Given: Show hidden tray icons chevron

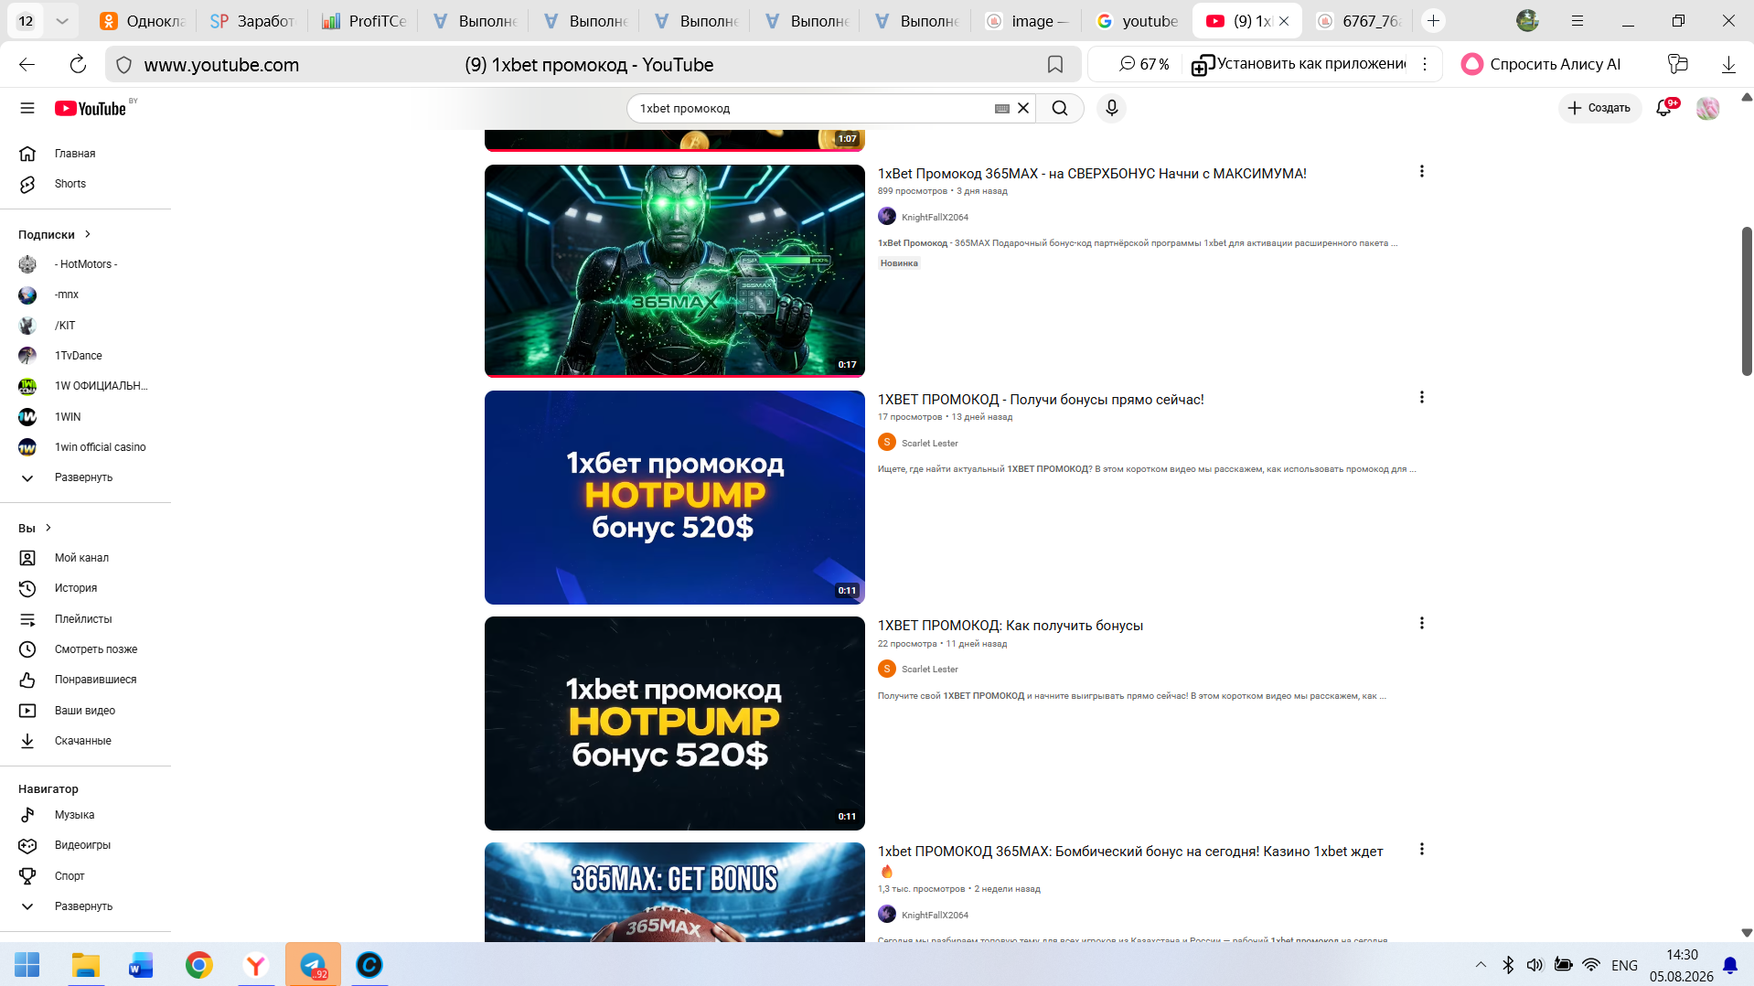Looking at the screenshot, I should pyautogui.click(x=1481, y=965).
